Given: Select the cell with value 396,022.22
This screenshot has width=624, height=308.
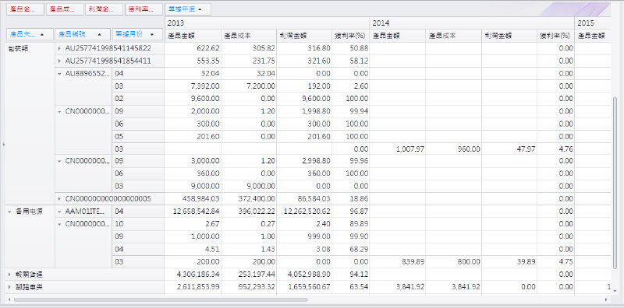Looking at the screenshot, I should 249,212.
